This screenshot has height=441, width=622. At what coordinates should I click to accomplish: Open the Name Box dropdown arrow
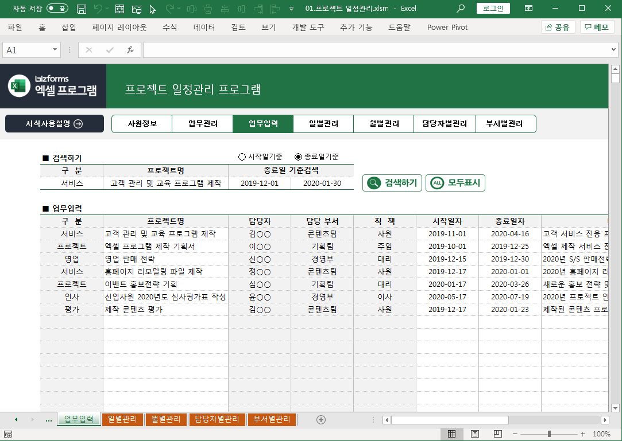[x=55, y=50]
